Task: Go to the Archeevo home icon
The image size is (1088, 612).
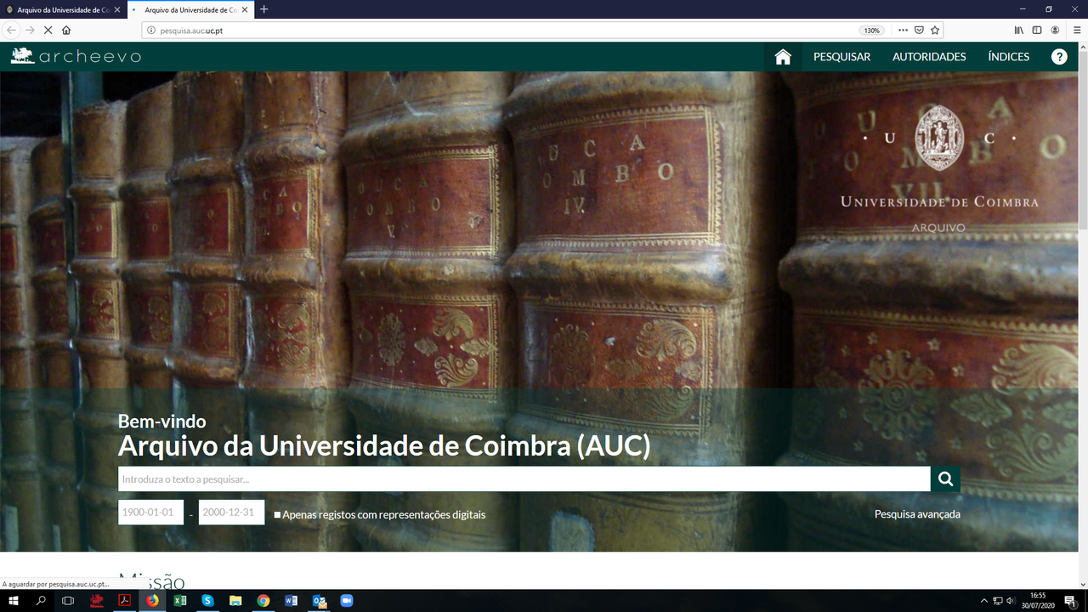Action: pos(783,57)
